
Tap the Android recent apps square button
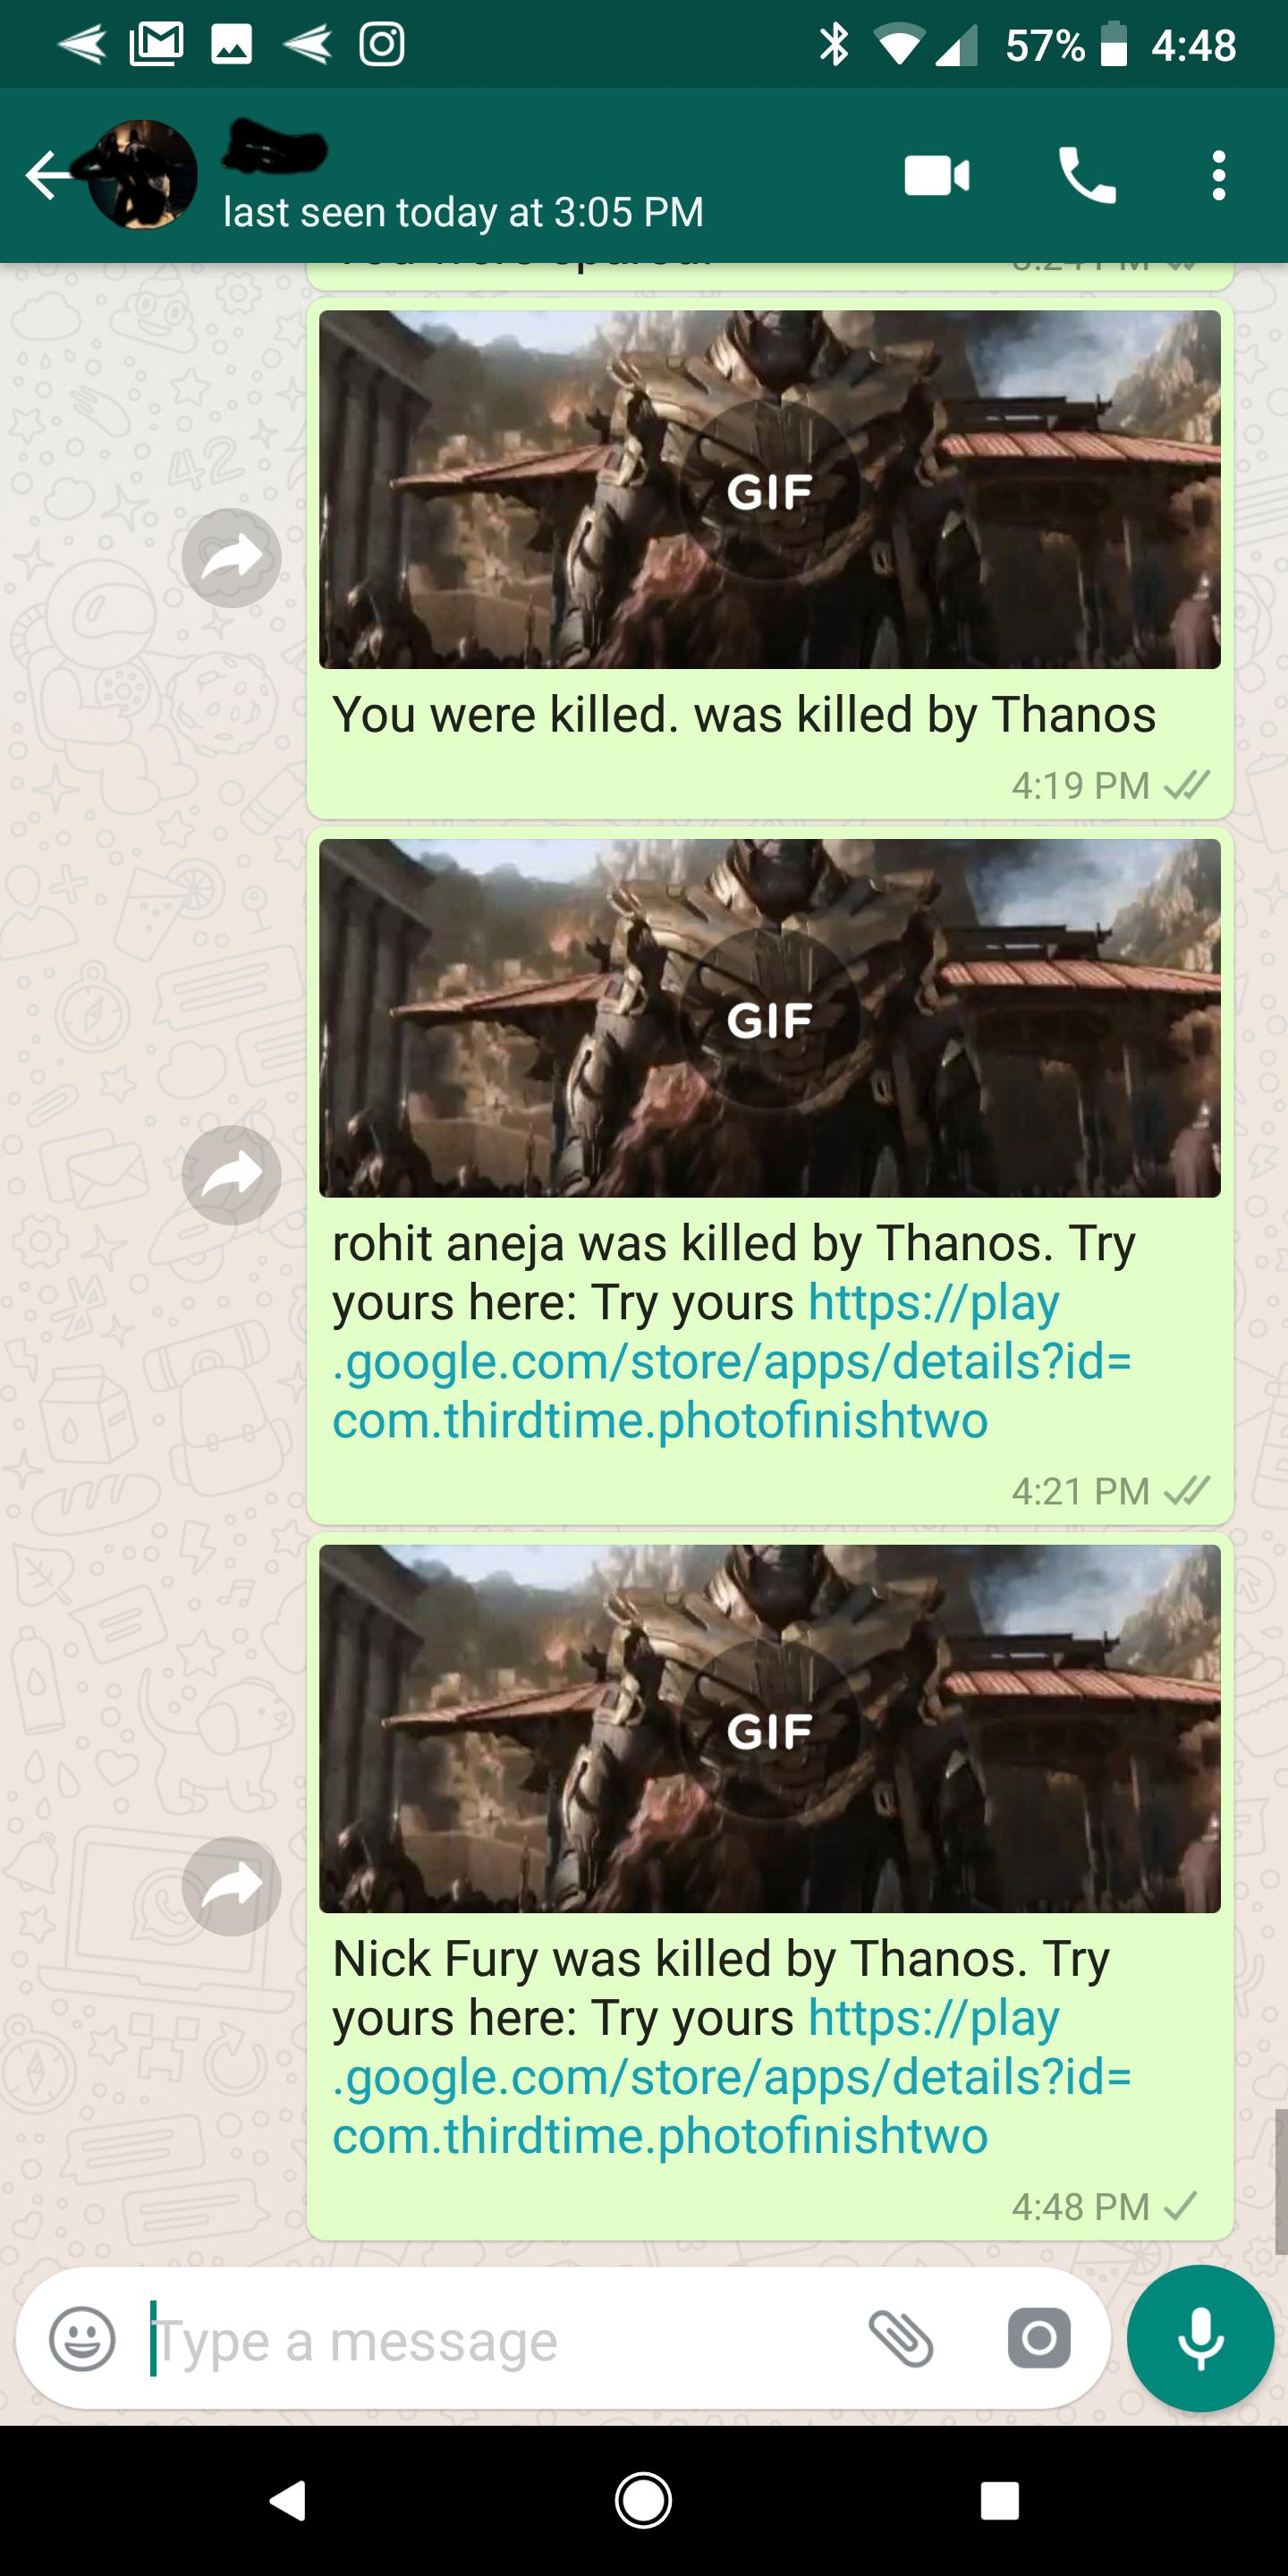[999, 2501]
